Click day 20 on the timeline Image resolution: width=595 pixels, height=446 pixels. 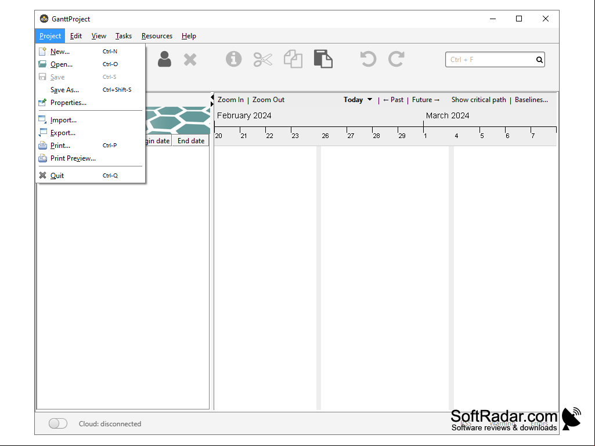tap(219, 136)
